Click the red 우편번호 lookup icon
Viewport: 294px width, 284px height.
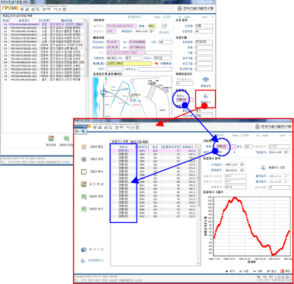[156, 64]
